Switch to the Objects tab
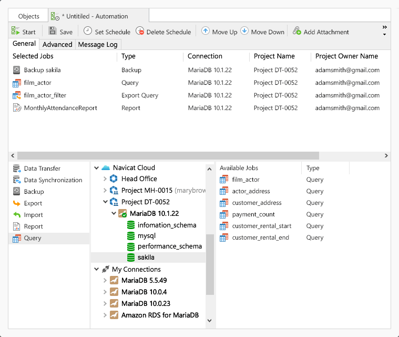Image resolution: width=399 pixels, height=337 pixels. click(29, 16)
